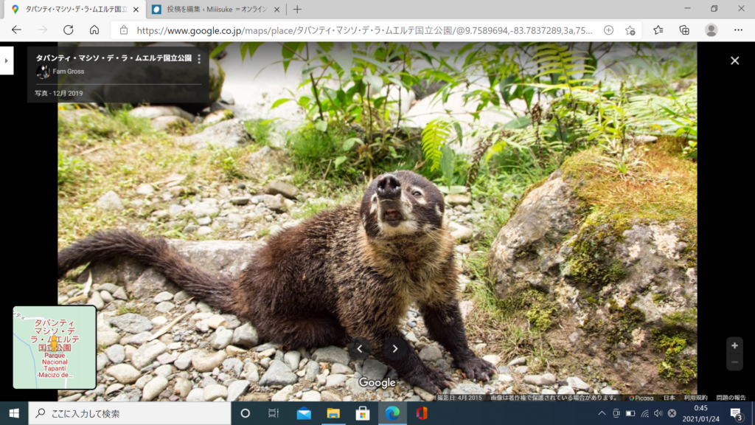Open the collections panel
The image size is (755, 425).
[x=684, y=30]
